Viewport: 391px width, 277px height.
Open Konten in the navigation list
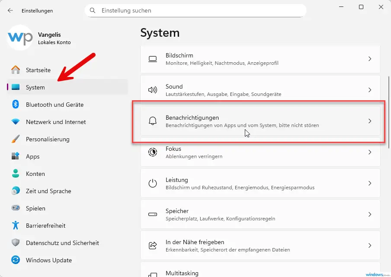click(35, 174)
